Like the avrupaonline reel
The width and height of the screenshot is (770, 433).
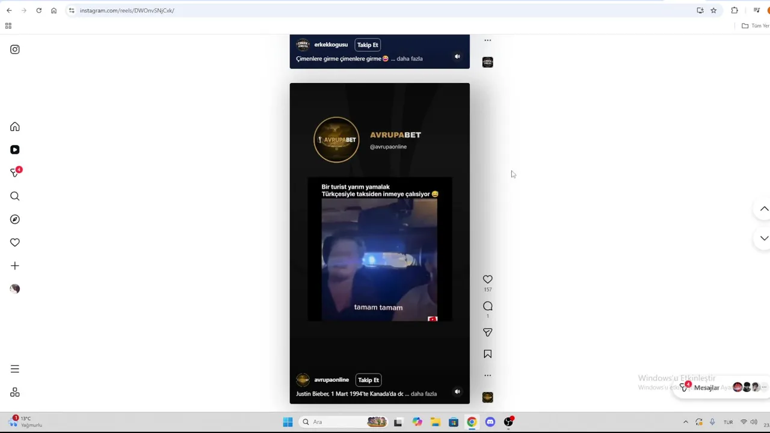click(x=488, y=280)
